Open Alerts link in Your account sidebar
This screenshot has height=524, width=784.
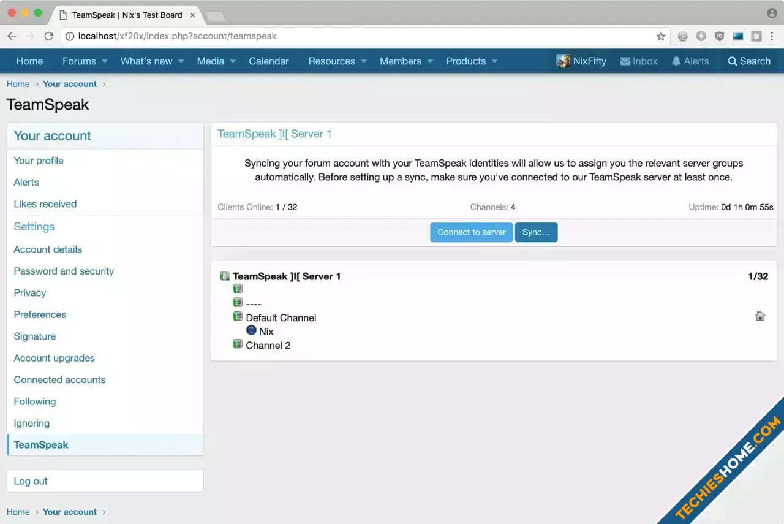point(105,182)
